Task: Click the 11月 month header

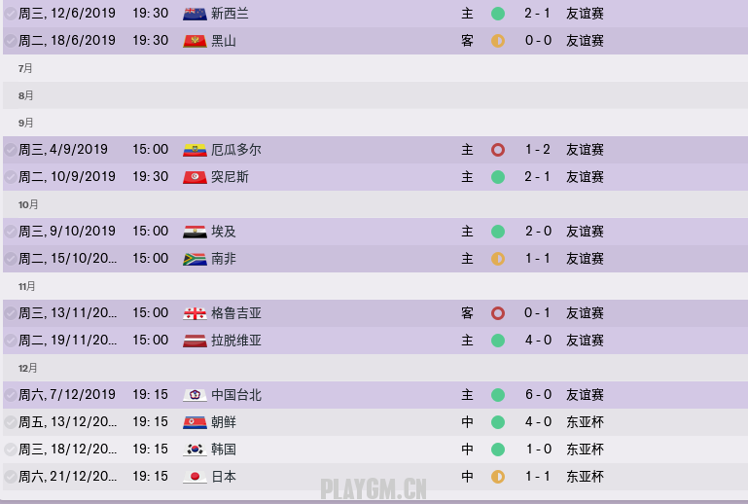Action: coord(27,286)
